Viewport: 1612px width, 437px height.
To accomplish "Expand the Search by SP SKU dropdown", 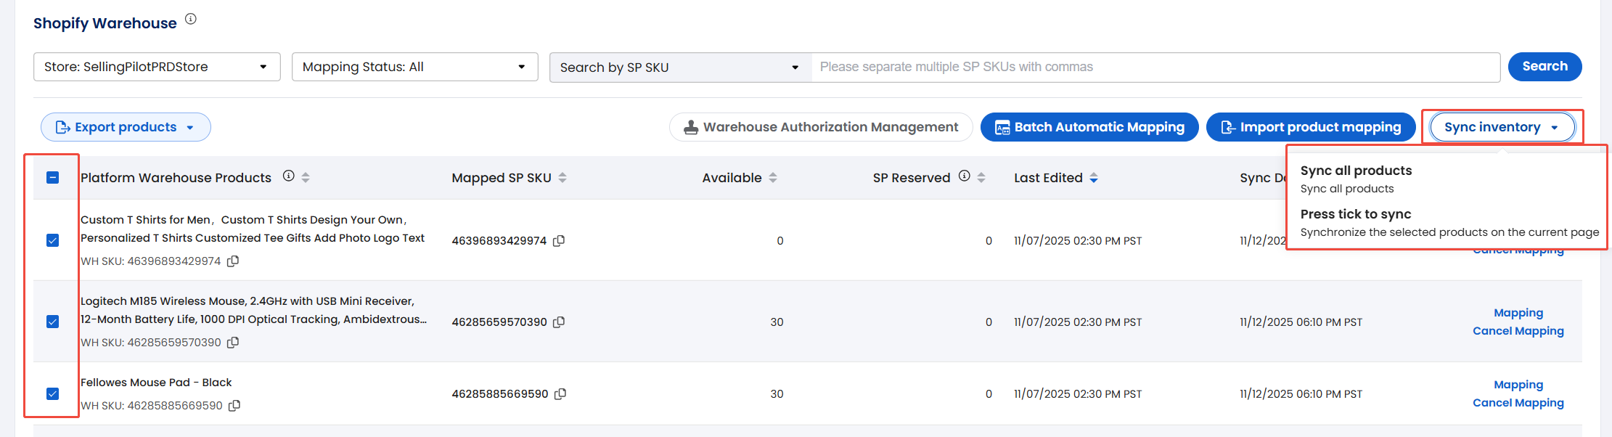I will click(x=679, y=68).
